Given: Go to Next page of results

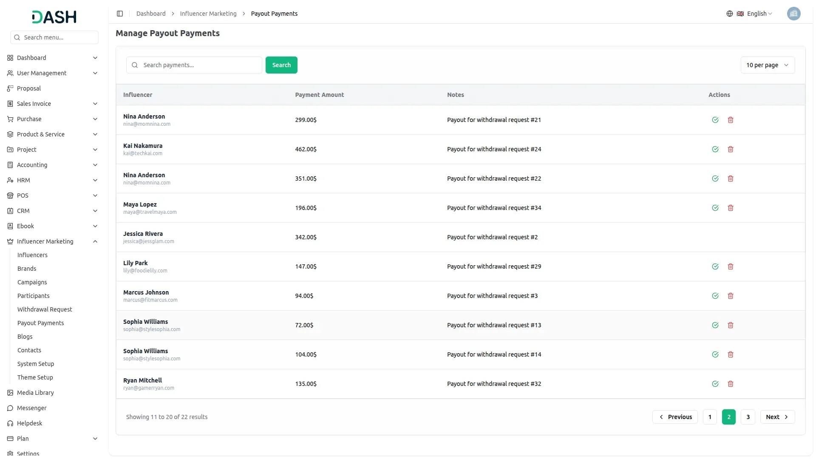Looking at the screenshot, I should pos(777,417).
